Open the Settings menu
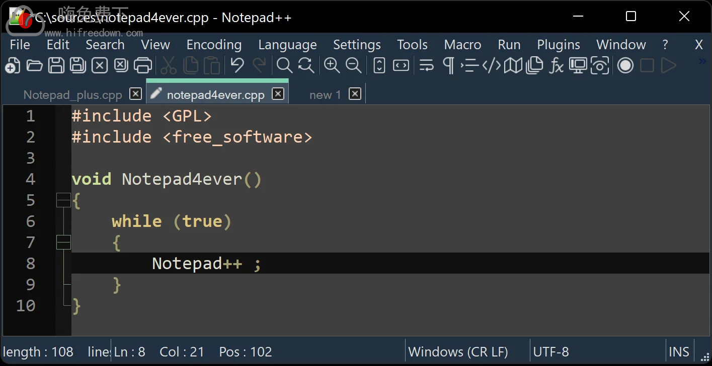 point(357,45)
